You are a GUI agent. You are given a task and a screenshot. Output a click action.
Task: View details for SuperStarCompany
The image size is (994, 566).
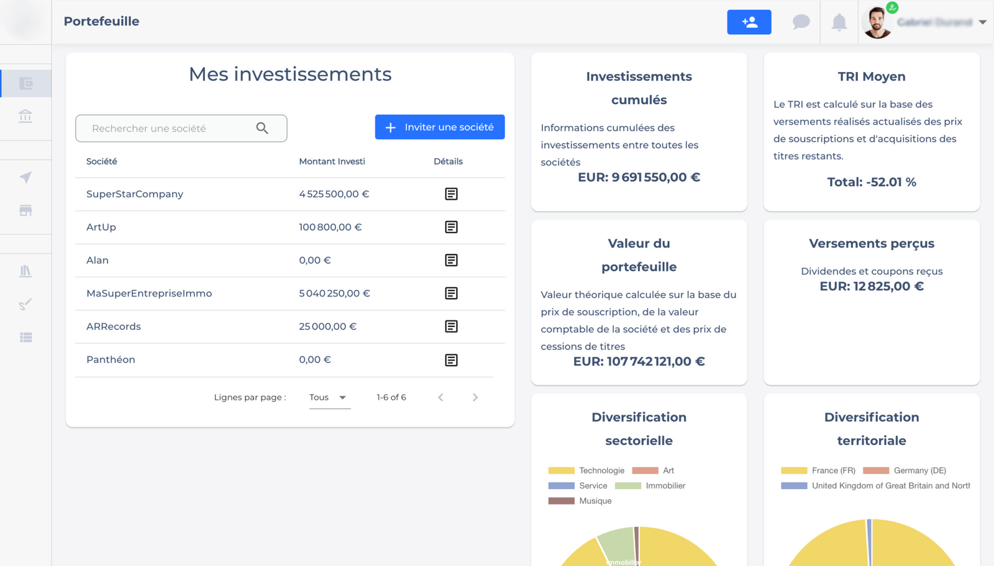[x=451, y=194]
